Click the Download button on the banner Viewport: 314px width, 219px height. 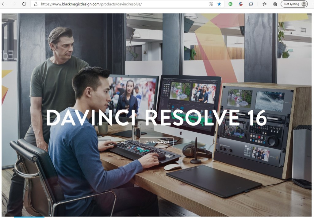click(156, 142)
